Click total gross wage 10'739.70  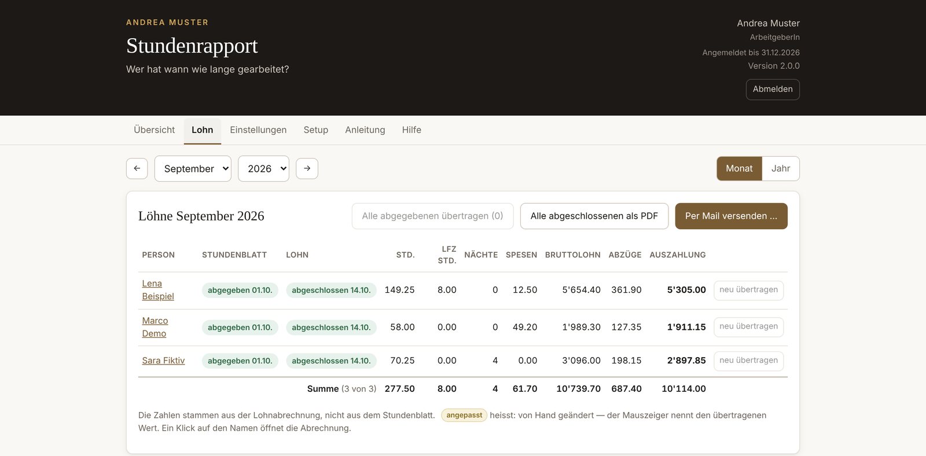coord(578,389)
